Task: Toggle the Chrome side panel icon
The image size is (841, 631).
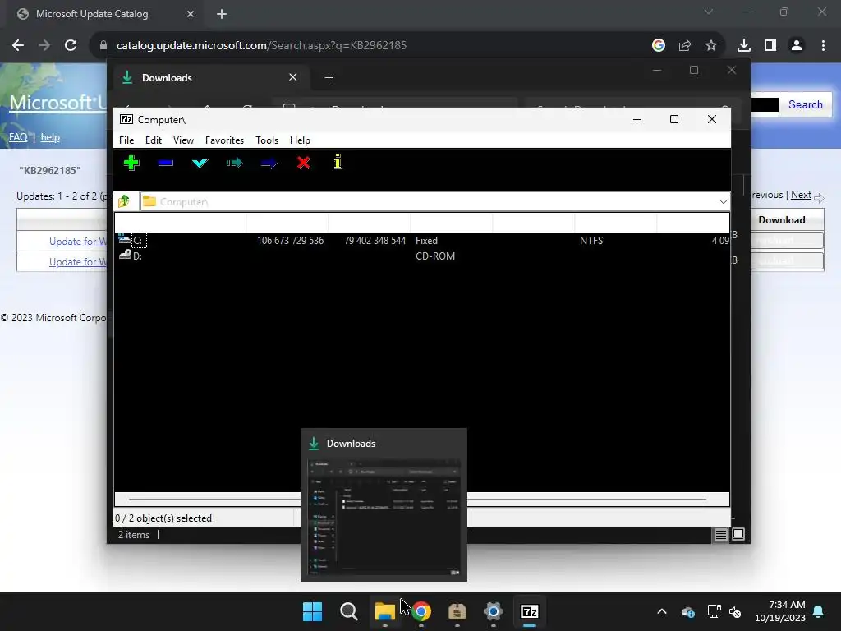Action: tap(770, 45)
